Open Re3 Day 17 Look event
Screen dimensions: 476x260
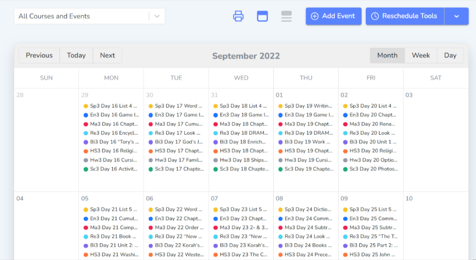(x=176, y=133)
